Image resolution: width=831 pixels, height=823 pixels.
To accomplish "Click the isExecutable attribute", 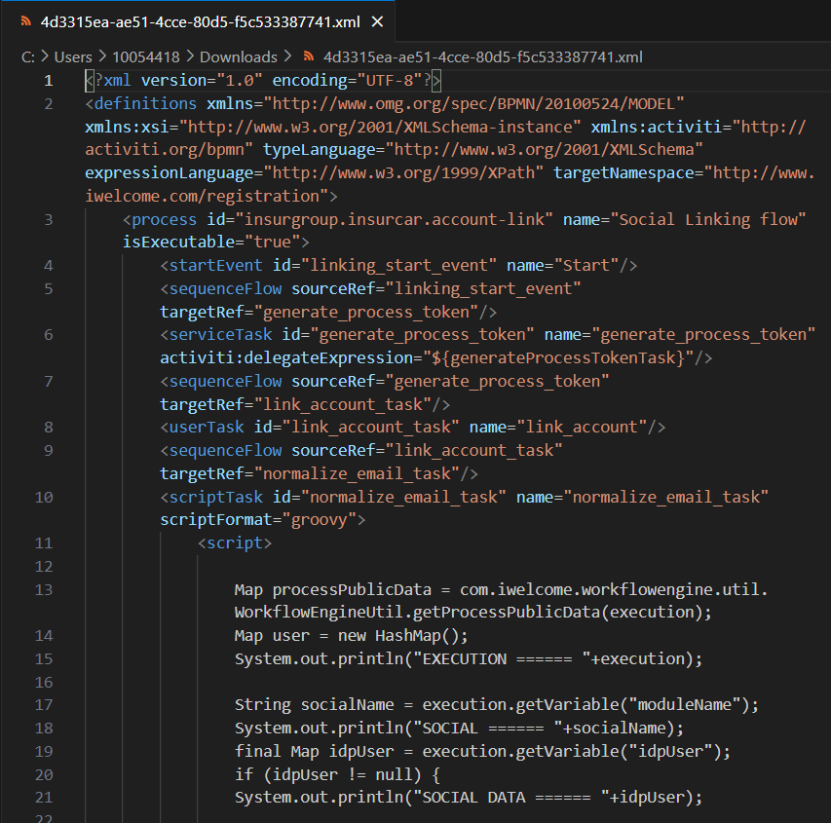I will pyautogui.click(x=178, y=243).
